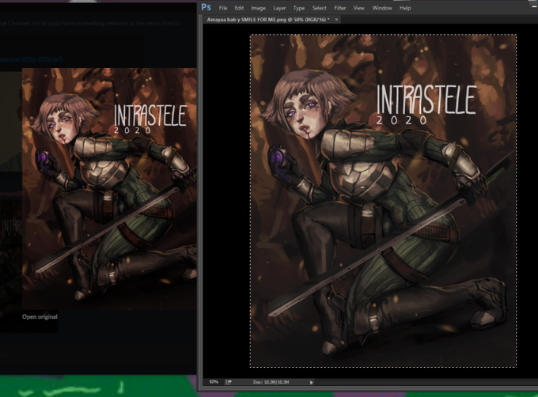Image resolution: width=538 pixels, height=397 pixels.
Task: Expand the status bar arrow menu
Action: tap(311, 382)
